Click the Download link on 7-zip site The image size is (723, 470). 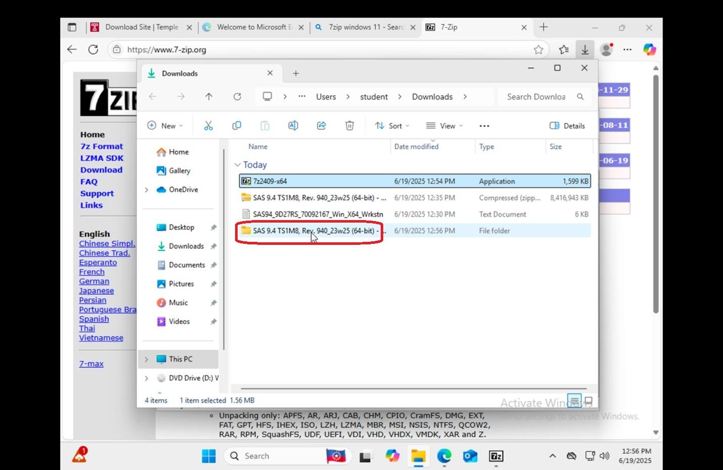coord(101,170)
